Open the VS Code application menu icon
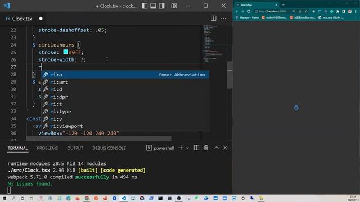Viewport: 360px width, 202px height. coord(7,6)
